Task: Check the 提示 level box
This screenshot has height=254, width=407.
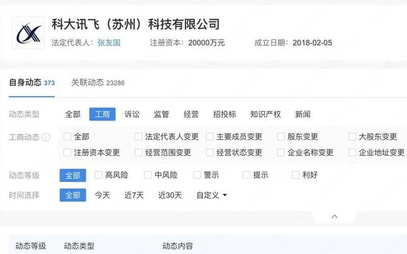Action: (x=246, y=175)
